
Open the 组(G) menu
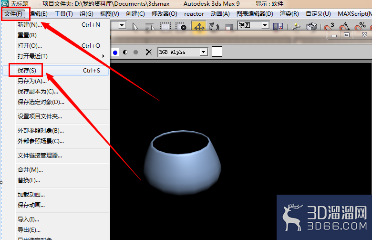[86, 14]
